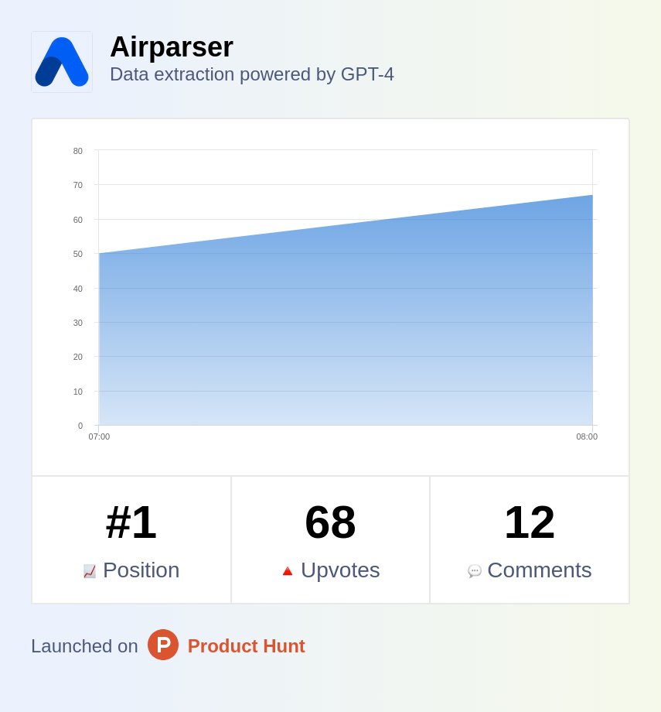The image size is (661, 712).
Task: Click the chart trend icon beside Position
Action: click(x=90, y=570)
